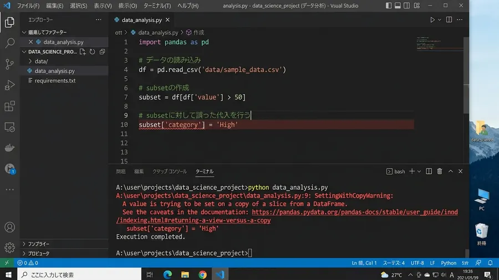Open the Search view in activity bar
The width and height of the screenshot is (499, 280).
tap(9, 43)
